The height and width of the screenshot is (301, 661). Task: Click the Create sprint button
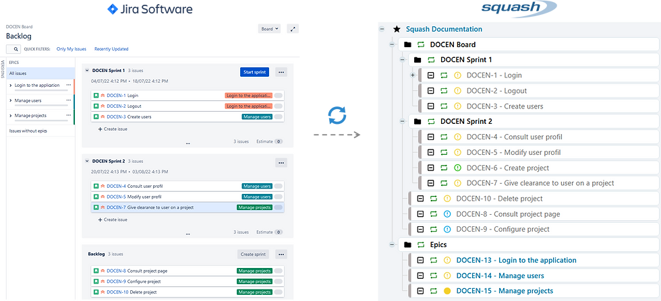pos(253,255)
